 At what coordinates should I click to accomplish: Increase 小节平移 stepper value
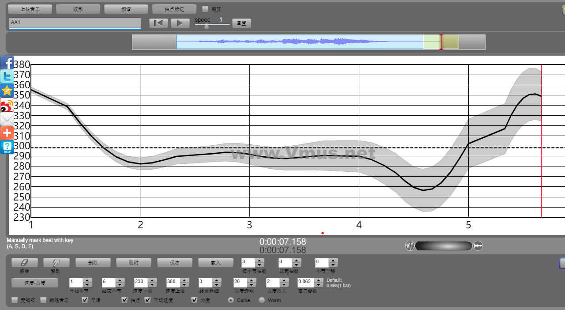coord(333,260)
